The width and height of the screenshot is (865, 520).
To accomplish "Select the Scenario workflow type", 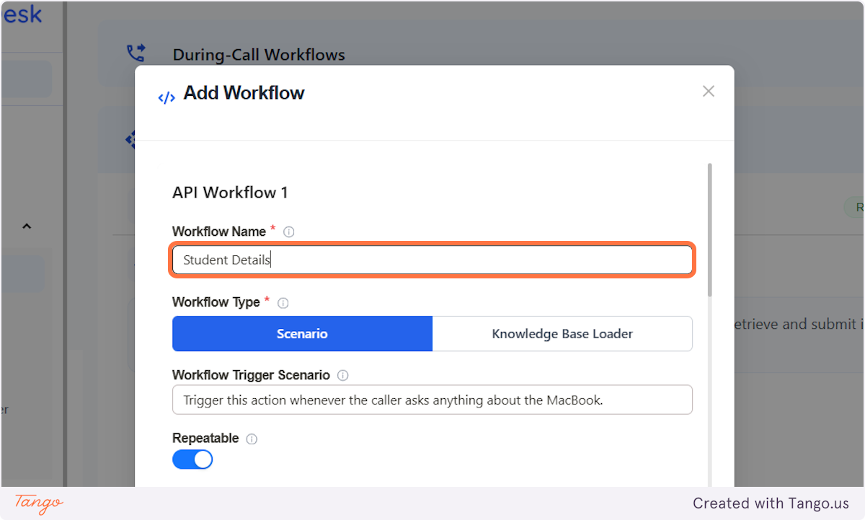I will click(302, 334).
